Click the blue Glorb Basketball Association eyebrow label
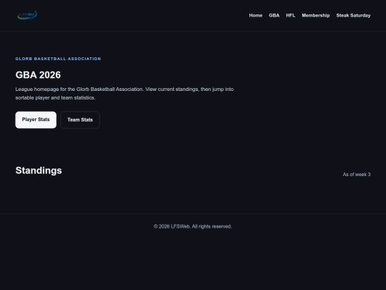This screenshot has width=386, height=290. pos(58,59)
